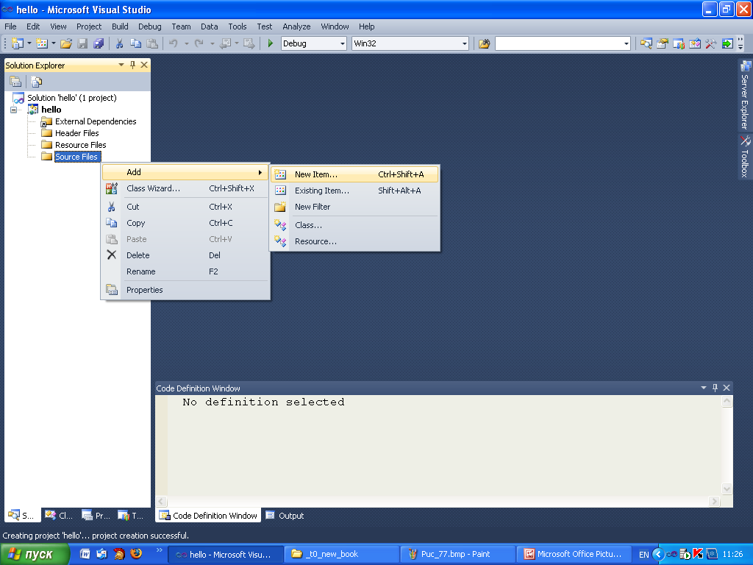This screenshot has height=565, width=753.
Task: Open the File menu
Action: click(10, 26)
